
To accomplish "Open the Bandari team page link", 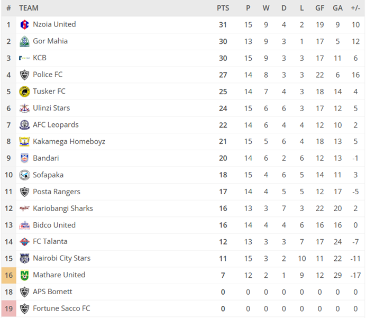I will (46, 158).
